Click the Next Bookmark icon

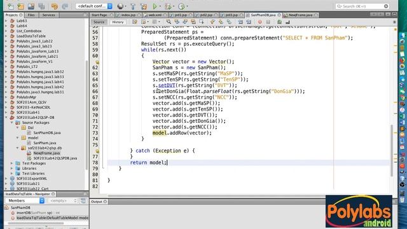coord(221,22)
